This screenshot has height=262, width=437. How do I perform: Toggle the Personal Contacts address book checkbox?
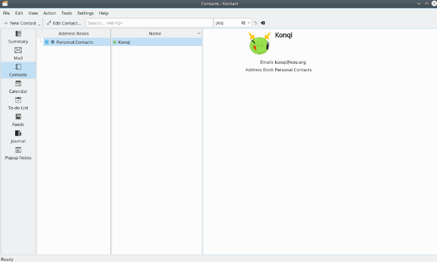[x=47, y=42]
